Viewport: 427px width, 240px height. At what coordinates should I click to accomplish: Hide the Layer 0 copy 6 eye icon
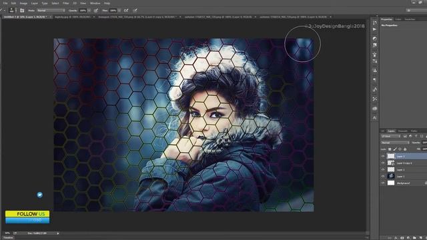click(383, 163)
